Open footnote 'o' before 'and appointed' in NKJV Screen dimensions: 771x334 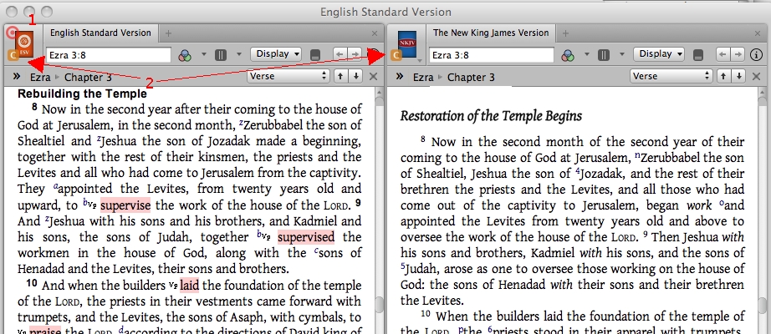pos(721,204)
